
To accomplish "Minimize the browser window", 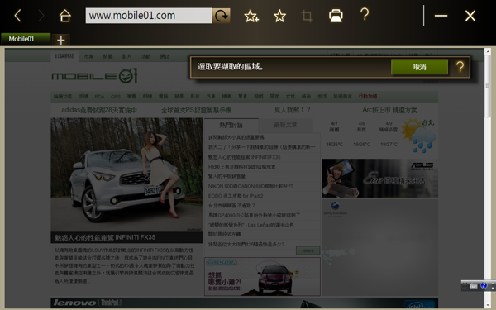I will [x=441, y=16].
